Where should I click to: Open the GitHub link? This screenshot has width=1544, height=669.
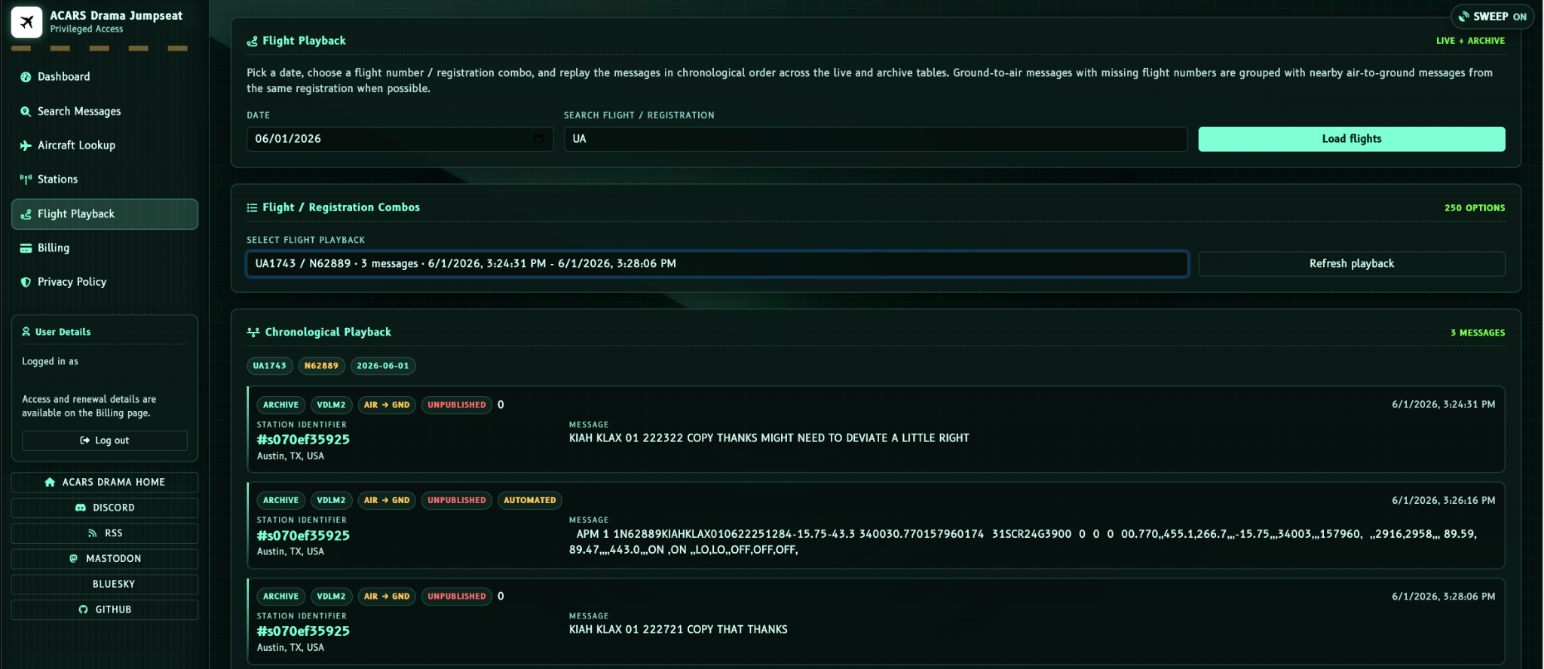coord(105,609)
